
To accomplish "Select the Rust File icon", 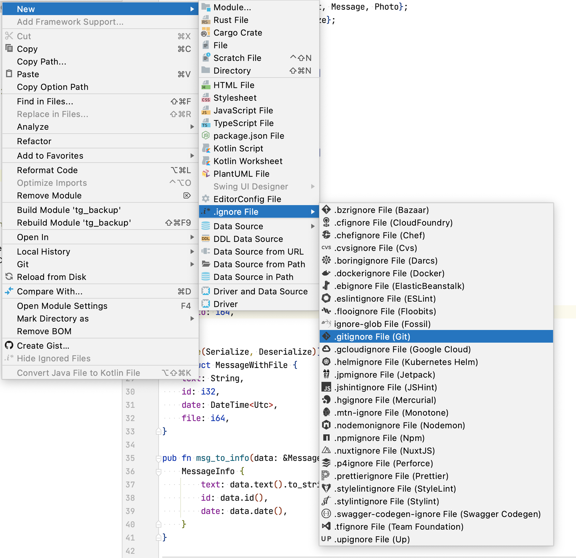I will click(x=206, y=20).
